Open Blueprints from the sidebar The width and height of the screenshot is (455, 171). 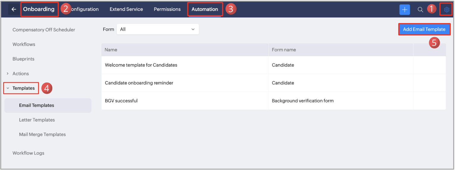click(23, 59)
